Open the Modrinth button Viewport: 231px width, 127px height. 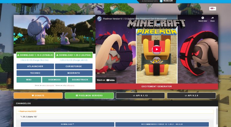[x=74, y=73]
